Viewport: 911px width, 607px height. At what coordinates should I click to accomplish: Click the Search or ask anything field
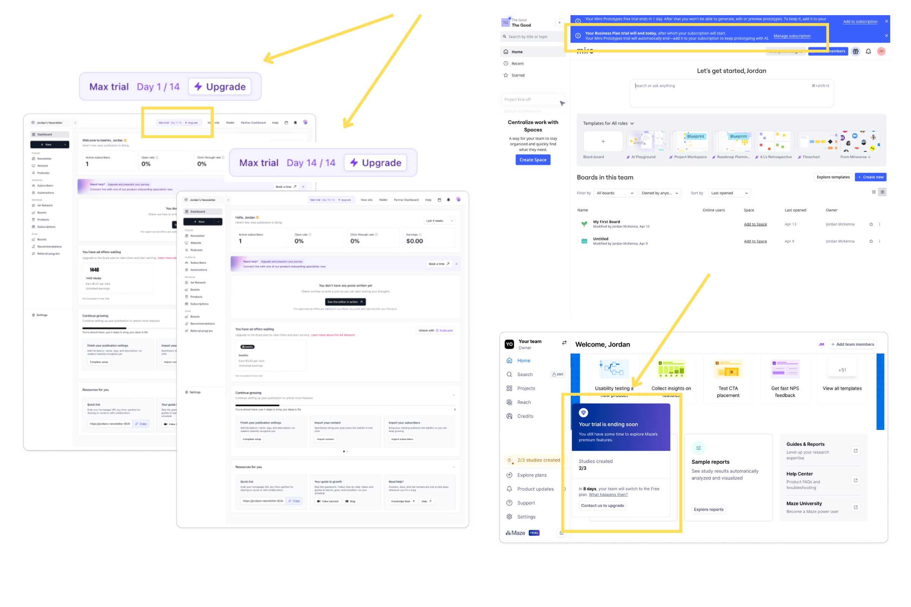(731, 93)
